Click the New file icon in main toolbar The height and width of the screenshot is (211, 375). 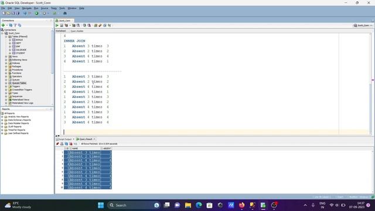click(x=4, y=13)
